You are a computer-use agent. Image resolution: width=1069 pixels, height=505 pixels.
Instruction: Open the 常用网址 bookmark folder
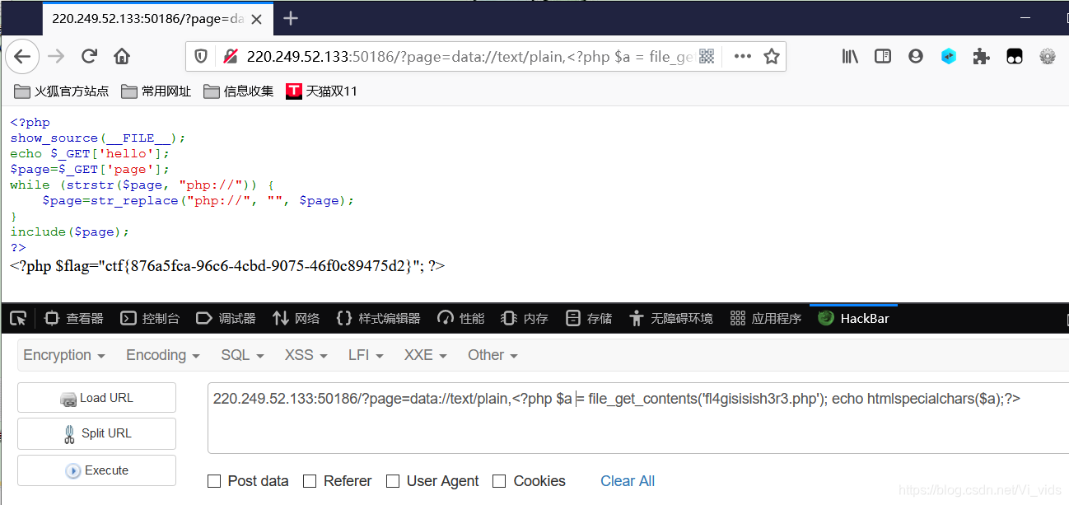pos(156,91)
